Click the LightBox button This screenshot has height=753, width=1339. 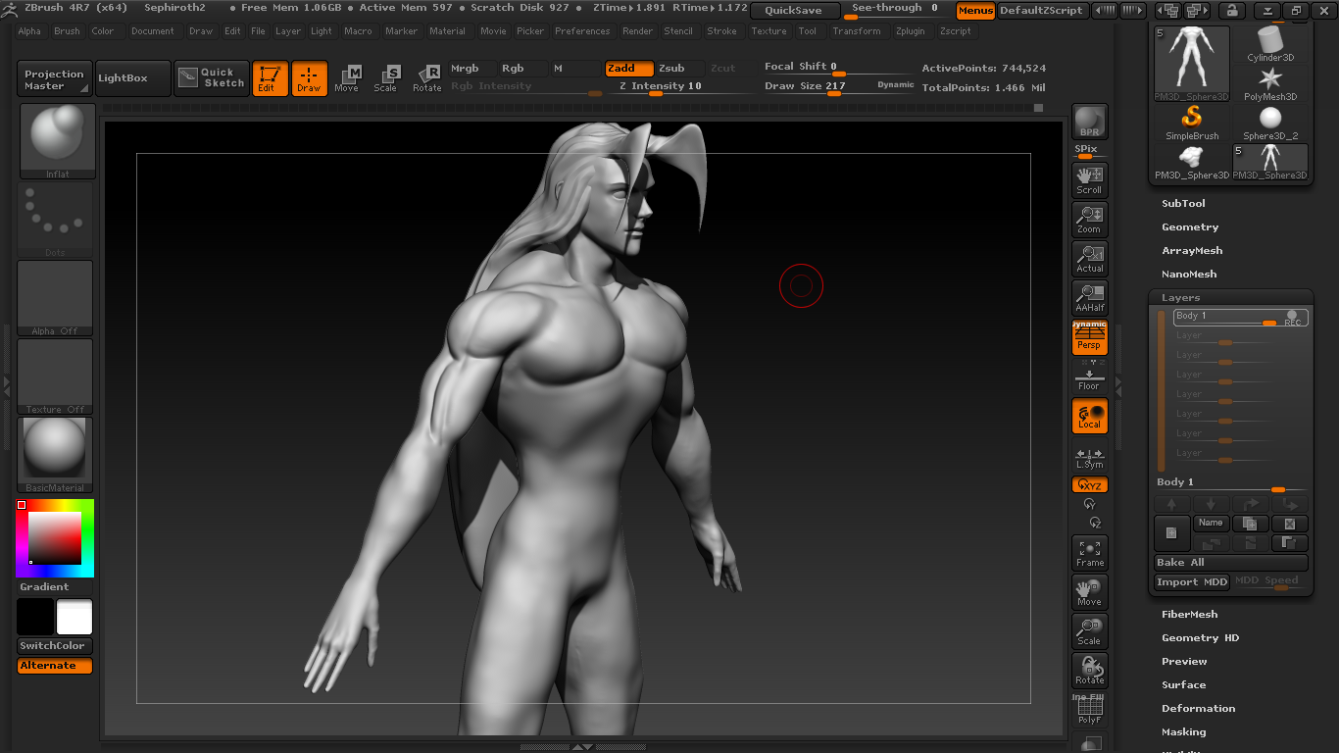(124, 78)
